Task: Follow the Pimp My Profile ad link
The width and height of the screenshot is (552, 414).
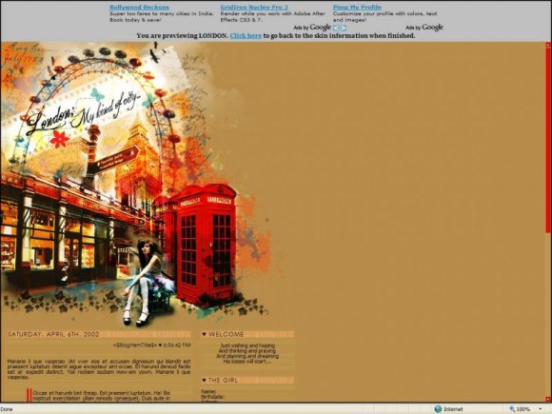Action: pos(357,7)
